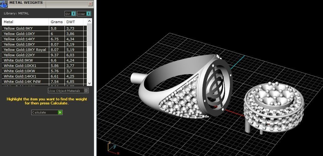The height and width of the screenshot is (156, 323).
Task: Select the White Gold:10KW row
Action: click(44, 71)
